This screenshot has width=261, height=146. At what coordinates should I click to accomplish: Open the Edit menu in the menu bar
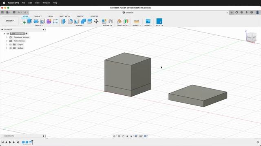pyautogui.click(x=30, y=3)
